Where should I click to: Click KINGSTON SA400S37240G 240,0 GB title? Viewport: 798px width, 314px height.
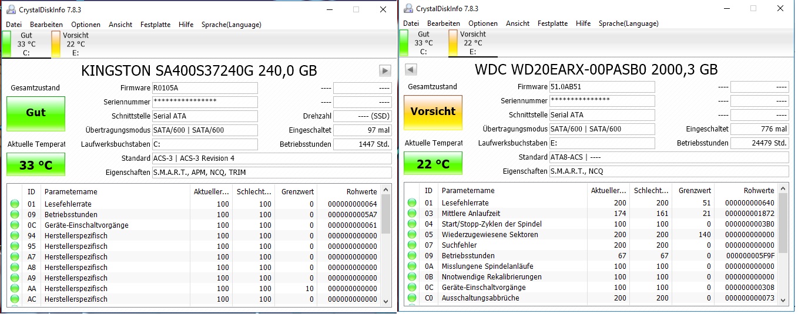(x=199, y=70)
